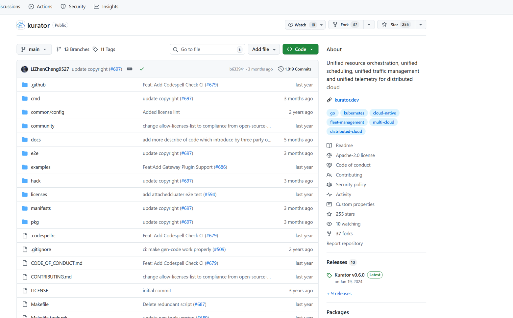Click the eye icon beside 10 watching

[x=329, y=224]
